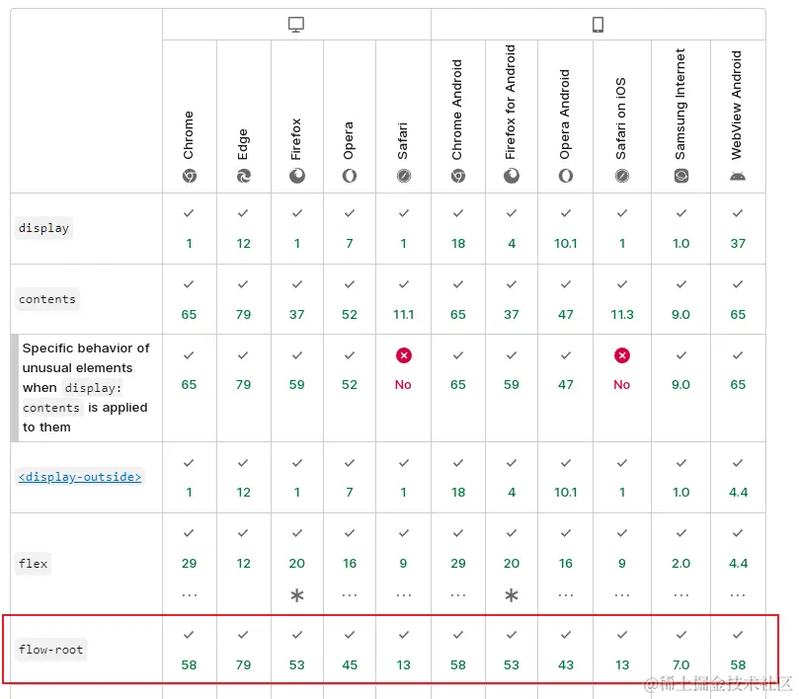The height and width of the screenshot is (699, 799).
Task: Click the Samsung Internet browser icon
Action: point(680,176)
